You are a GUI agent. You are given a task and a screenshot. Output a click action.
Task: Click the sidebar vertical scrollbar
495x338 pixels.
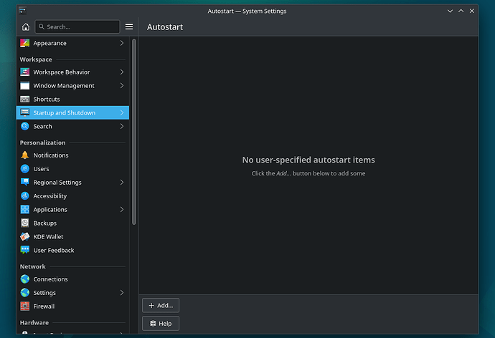134,132
